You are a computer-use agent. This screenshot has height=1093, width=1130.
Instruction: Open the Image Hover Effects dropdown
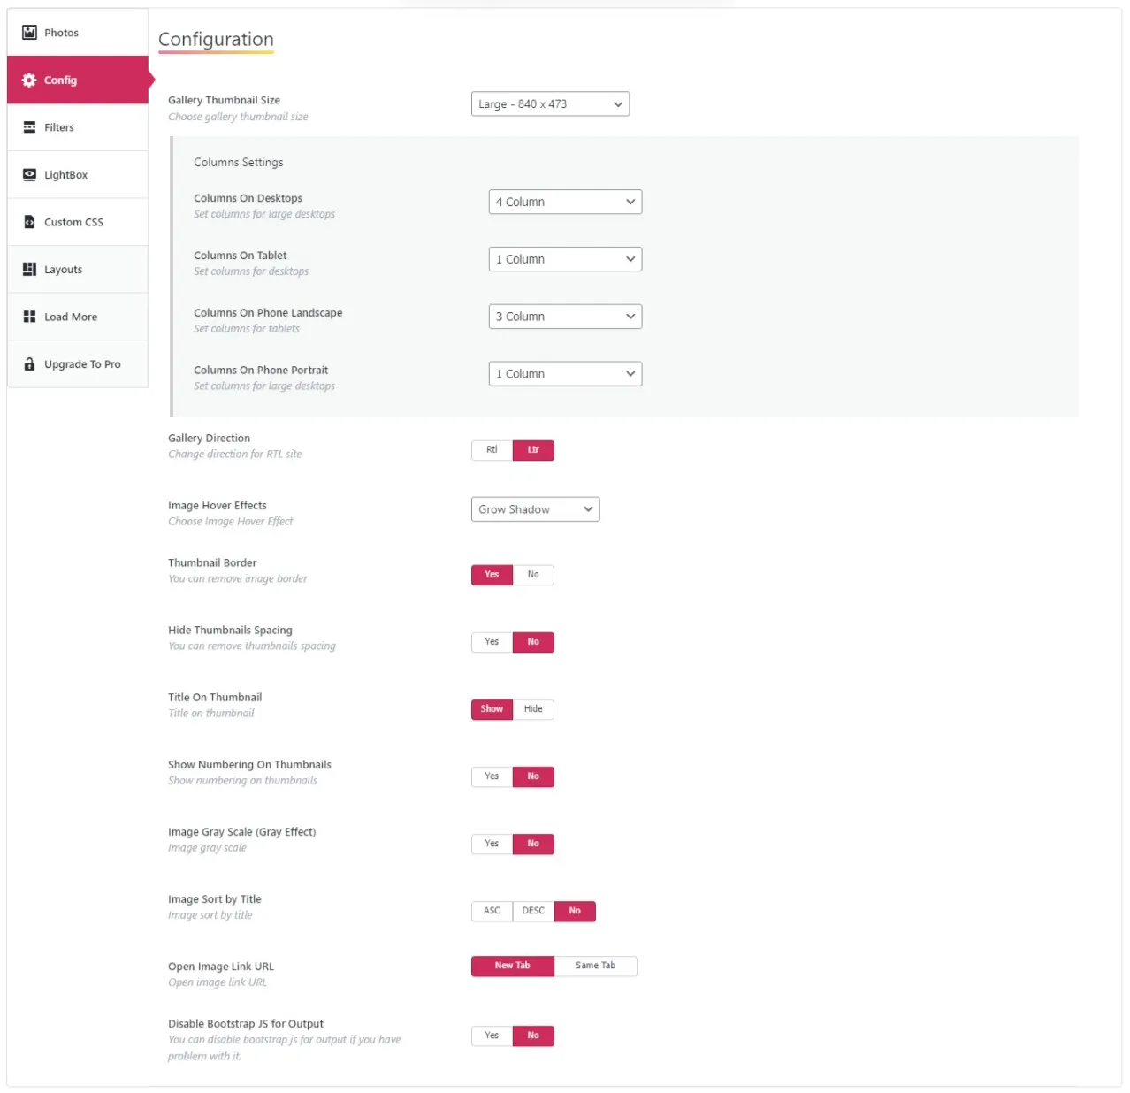point(535,509)
